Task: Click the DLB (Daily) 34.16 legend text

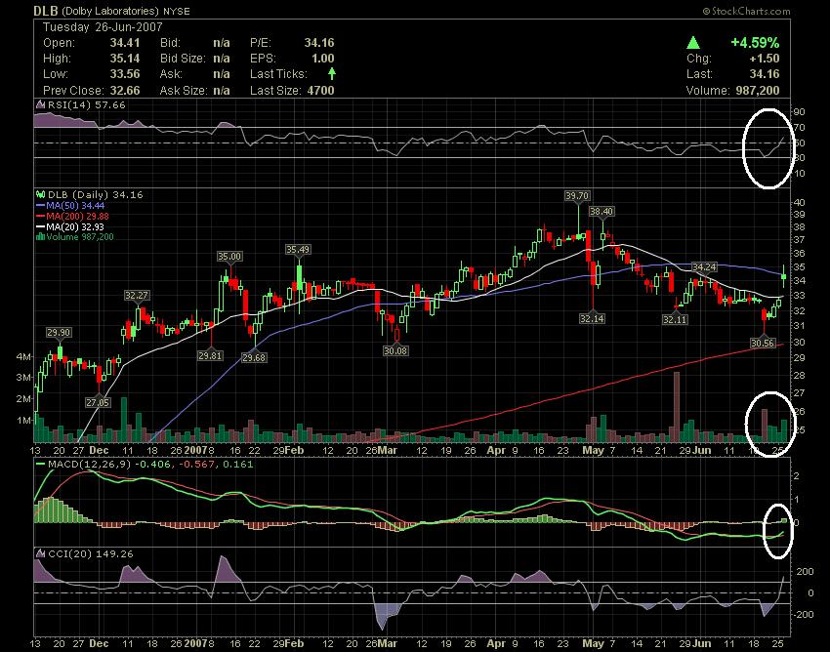Action: coord(96,195)
